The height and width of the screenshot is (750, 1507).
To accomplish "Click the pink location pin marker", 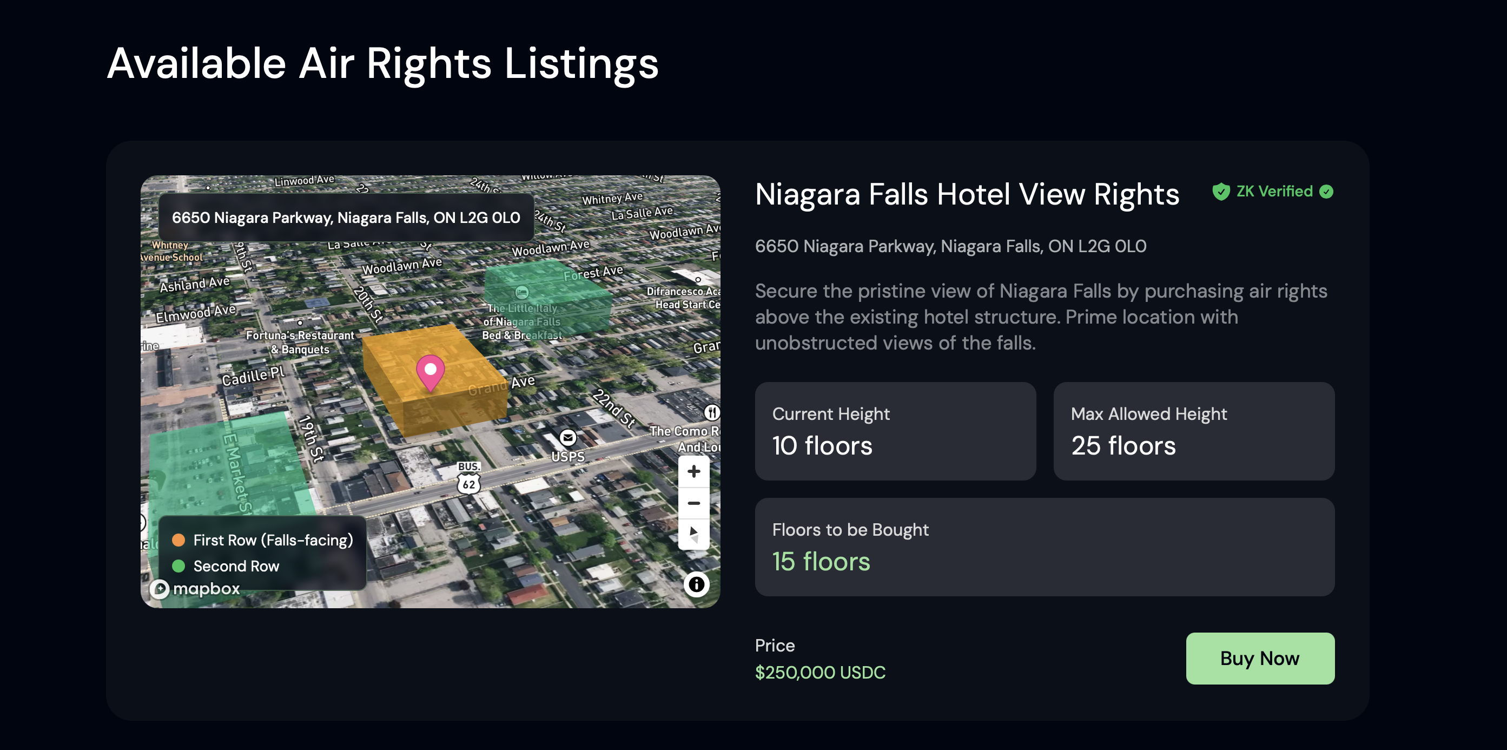I will click(x=431, y=373).
